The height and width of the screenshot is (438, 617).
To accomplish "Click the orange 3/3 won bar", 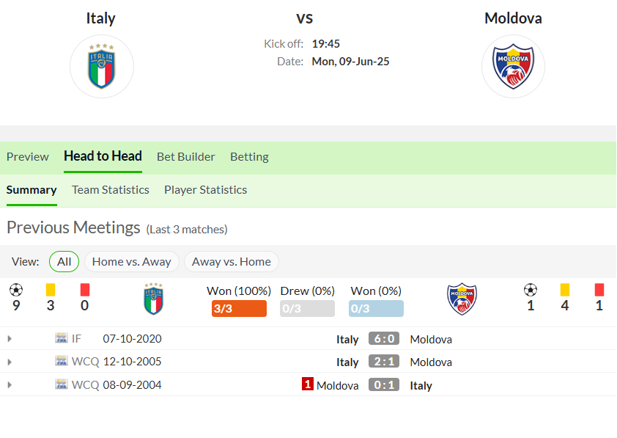I will tap(239, 308).
